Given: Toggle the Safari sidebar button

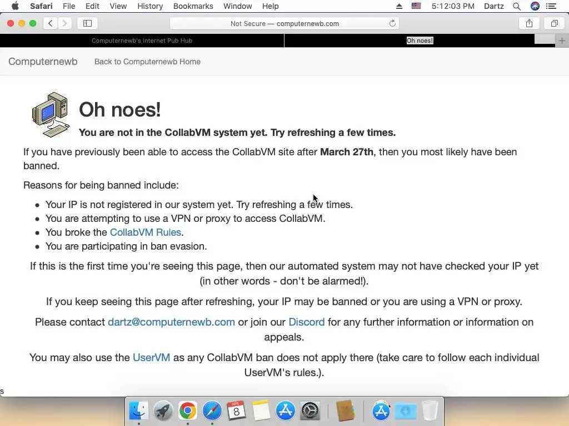Looking at the screenshot, I should pyautogui.click(x=87, y=23).
